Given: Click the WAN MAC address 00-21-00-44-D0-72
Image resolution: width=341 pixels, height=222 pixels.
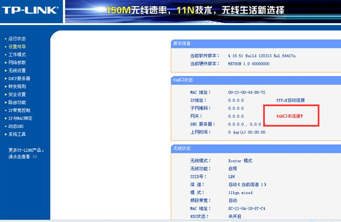Looking at the screenshot, I should pos(247,93).
